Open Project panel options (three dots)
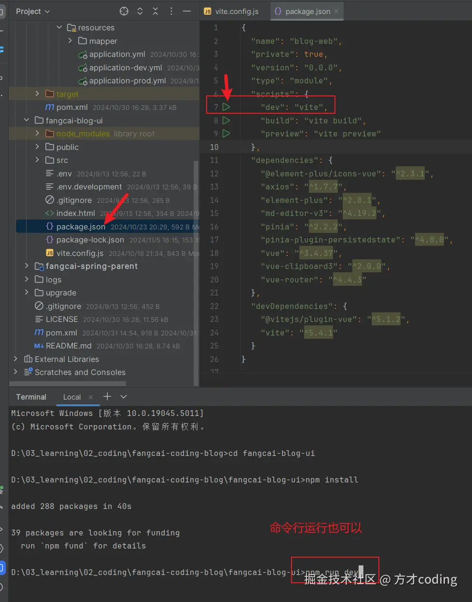The width and height of the screenshot is (472, 602). (171, 11)
